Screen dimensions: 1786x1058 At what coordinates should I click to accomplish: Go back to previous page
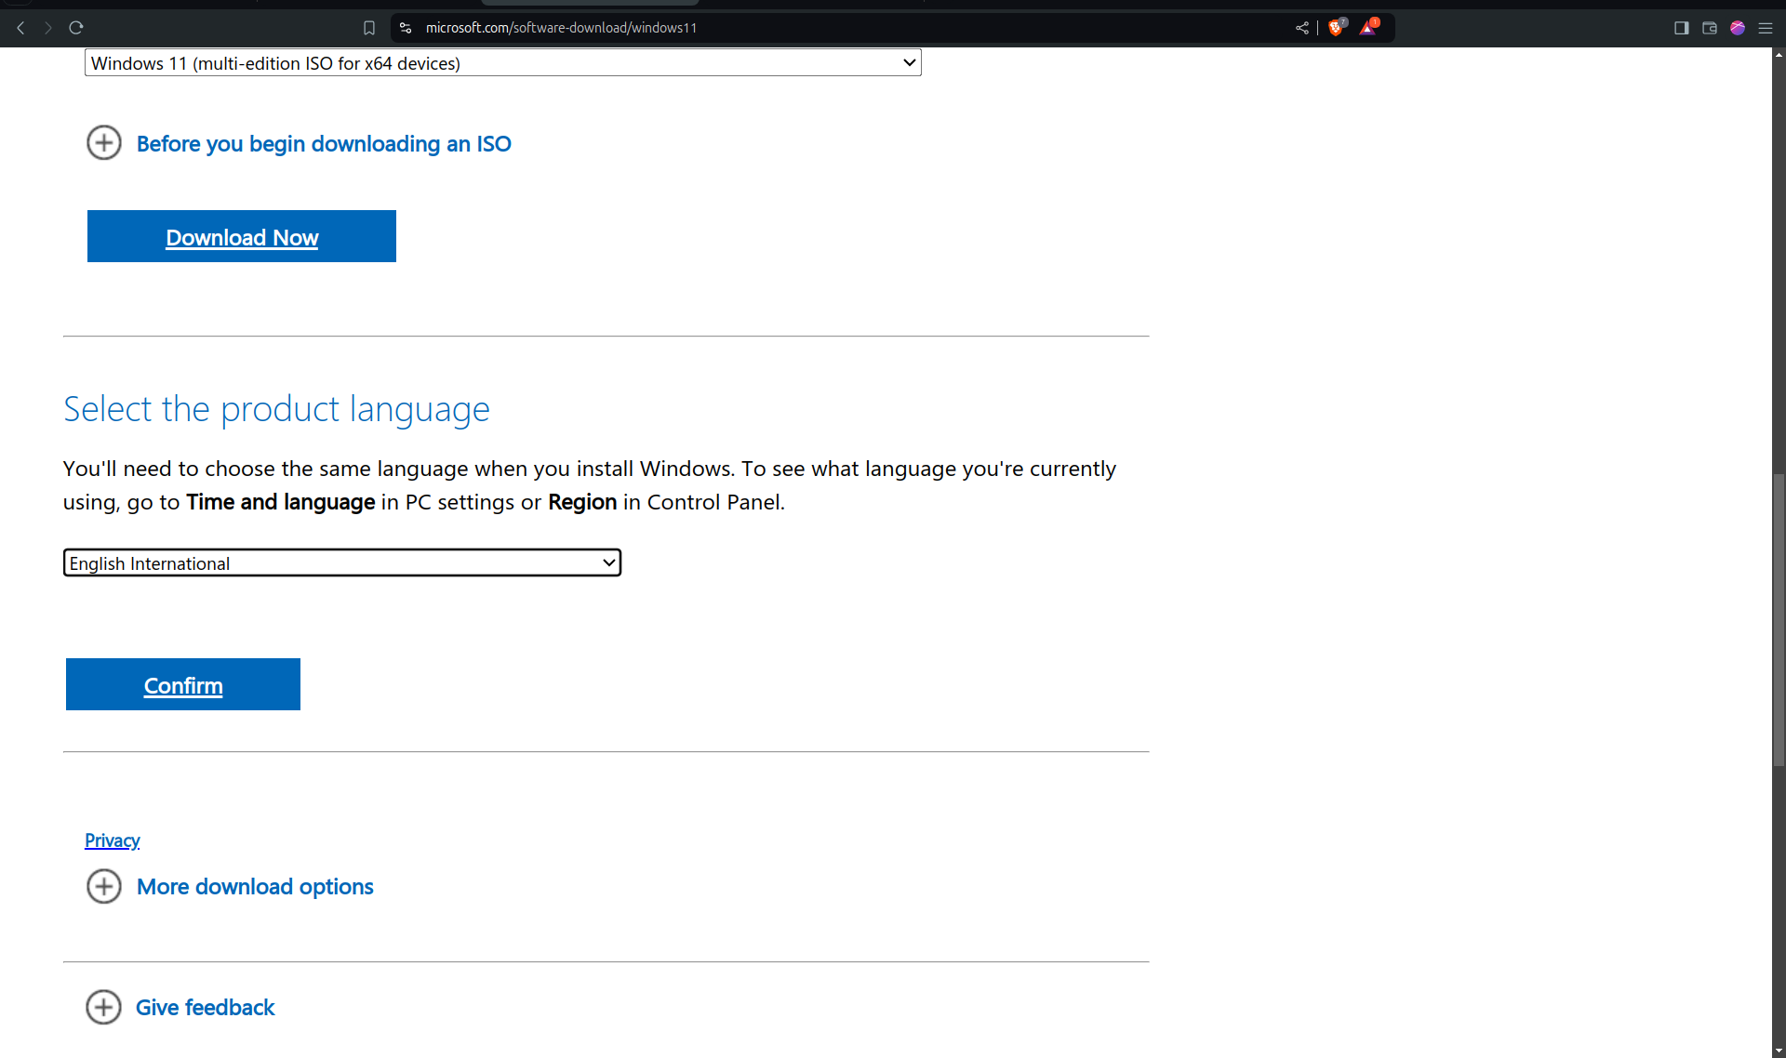coord(20,28)
